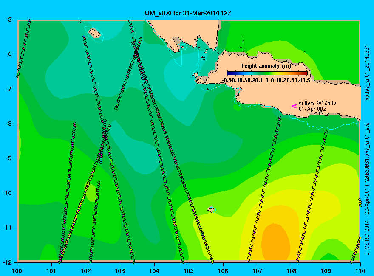Click the x-axis tick label "101"
Screen dimensions: 374x276
(x=51, y=271)
